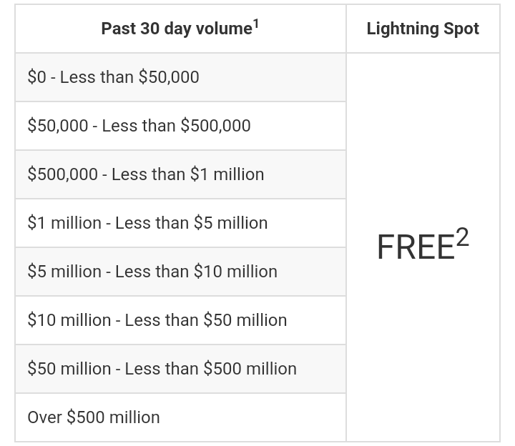Click the Past 30 day volume header
The width and height of the screenshot is (515, 446).
click(x=180, y=28)
